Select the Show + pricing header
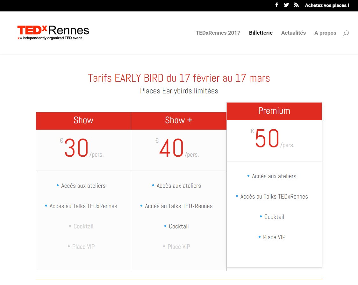 click(x=179, y=120)
